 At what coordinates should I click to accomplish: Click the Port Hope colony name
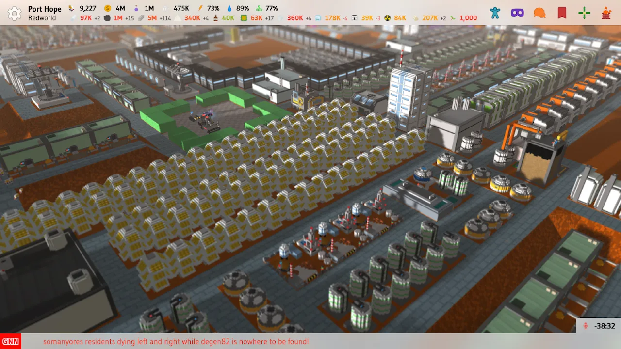tap(45, 9)
